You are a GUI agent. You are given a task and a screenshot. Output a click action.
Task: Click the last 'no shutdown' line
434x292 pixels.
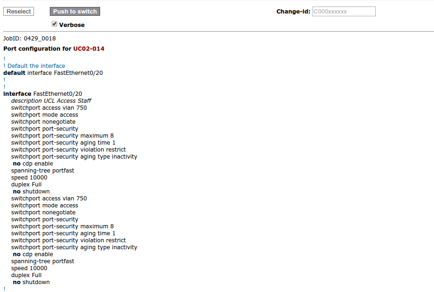(x=31, y=282)
